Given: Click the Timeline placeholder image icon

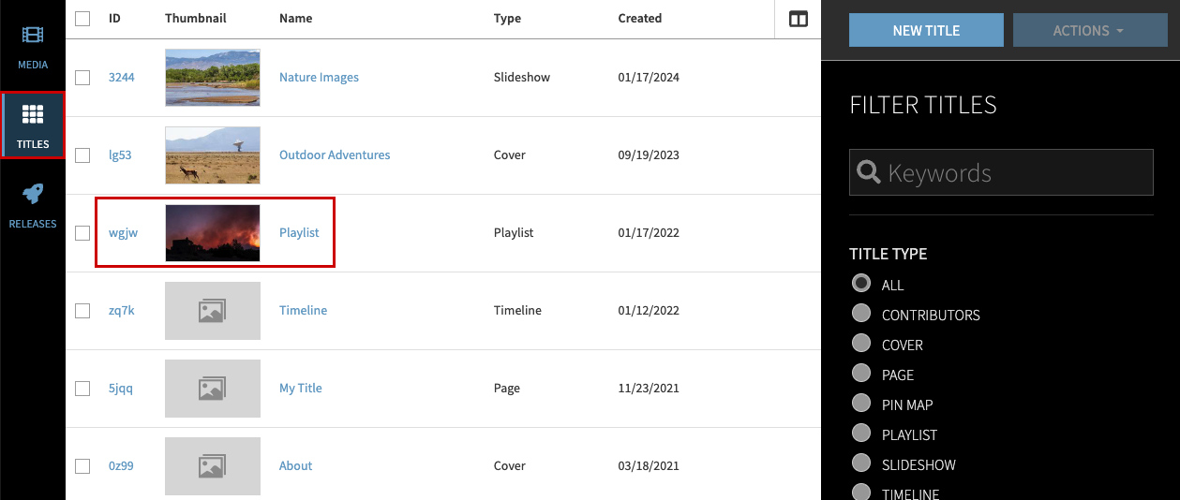Looking at the screenshot, I should click(x=212, y=311).
